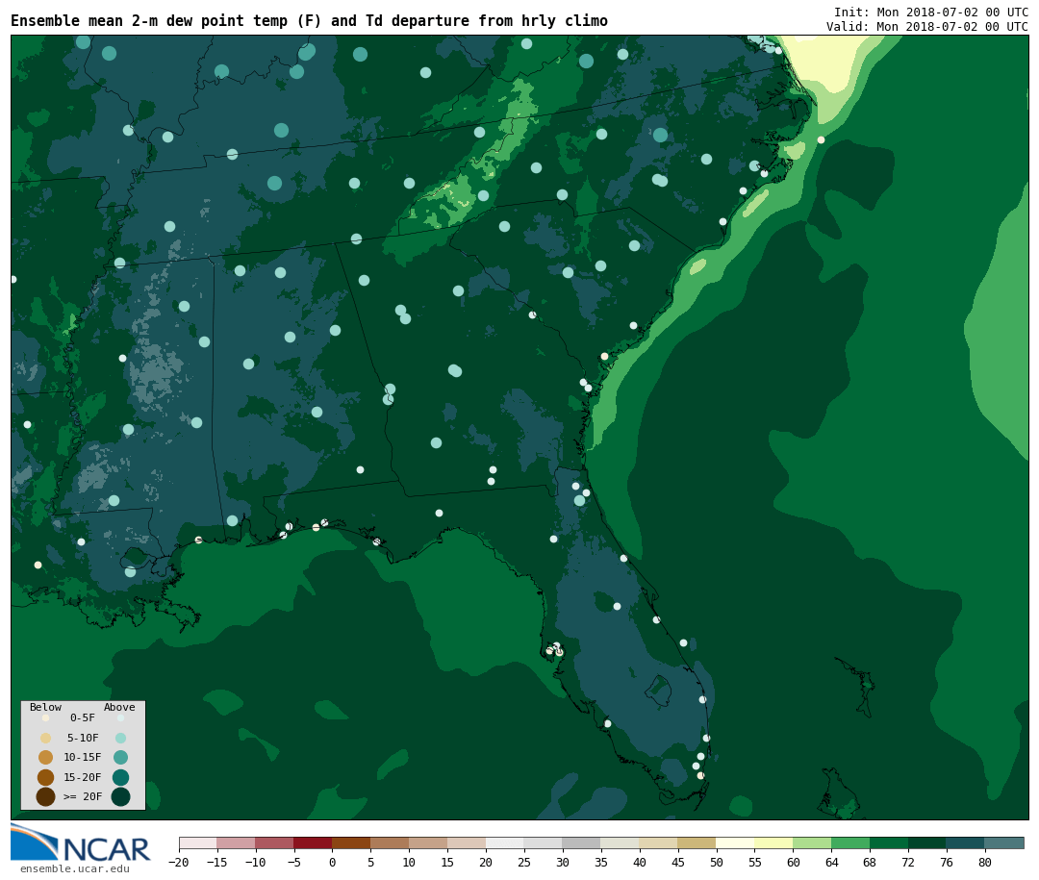
Task: Open the ensemble.ucar.edu link text
Action: coord(75,868)
